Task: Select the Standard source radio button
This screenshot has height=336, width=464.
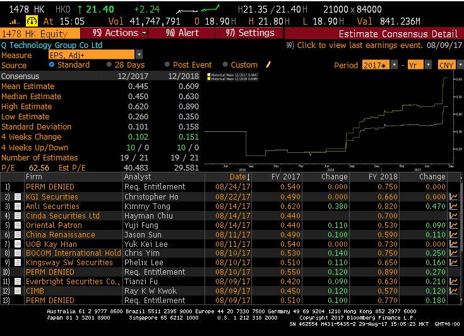Action: tap(52, 64)
